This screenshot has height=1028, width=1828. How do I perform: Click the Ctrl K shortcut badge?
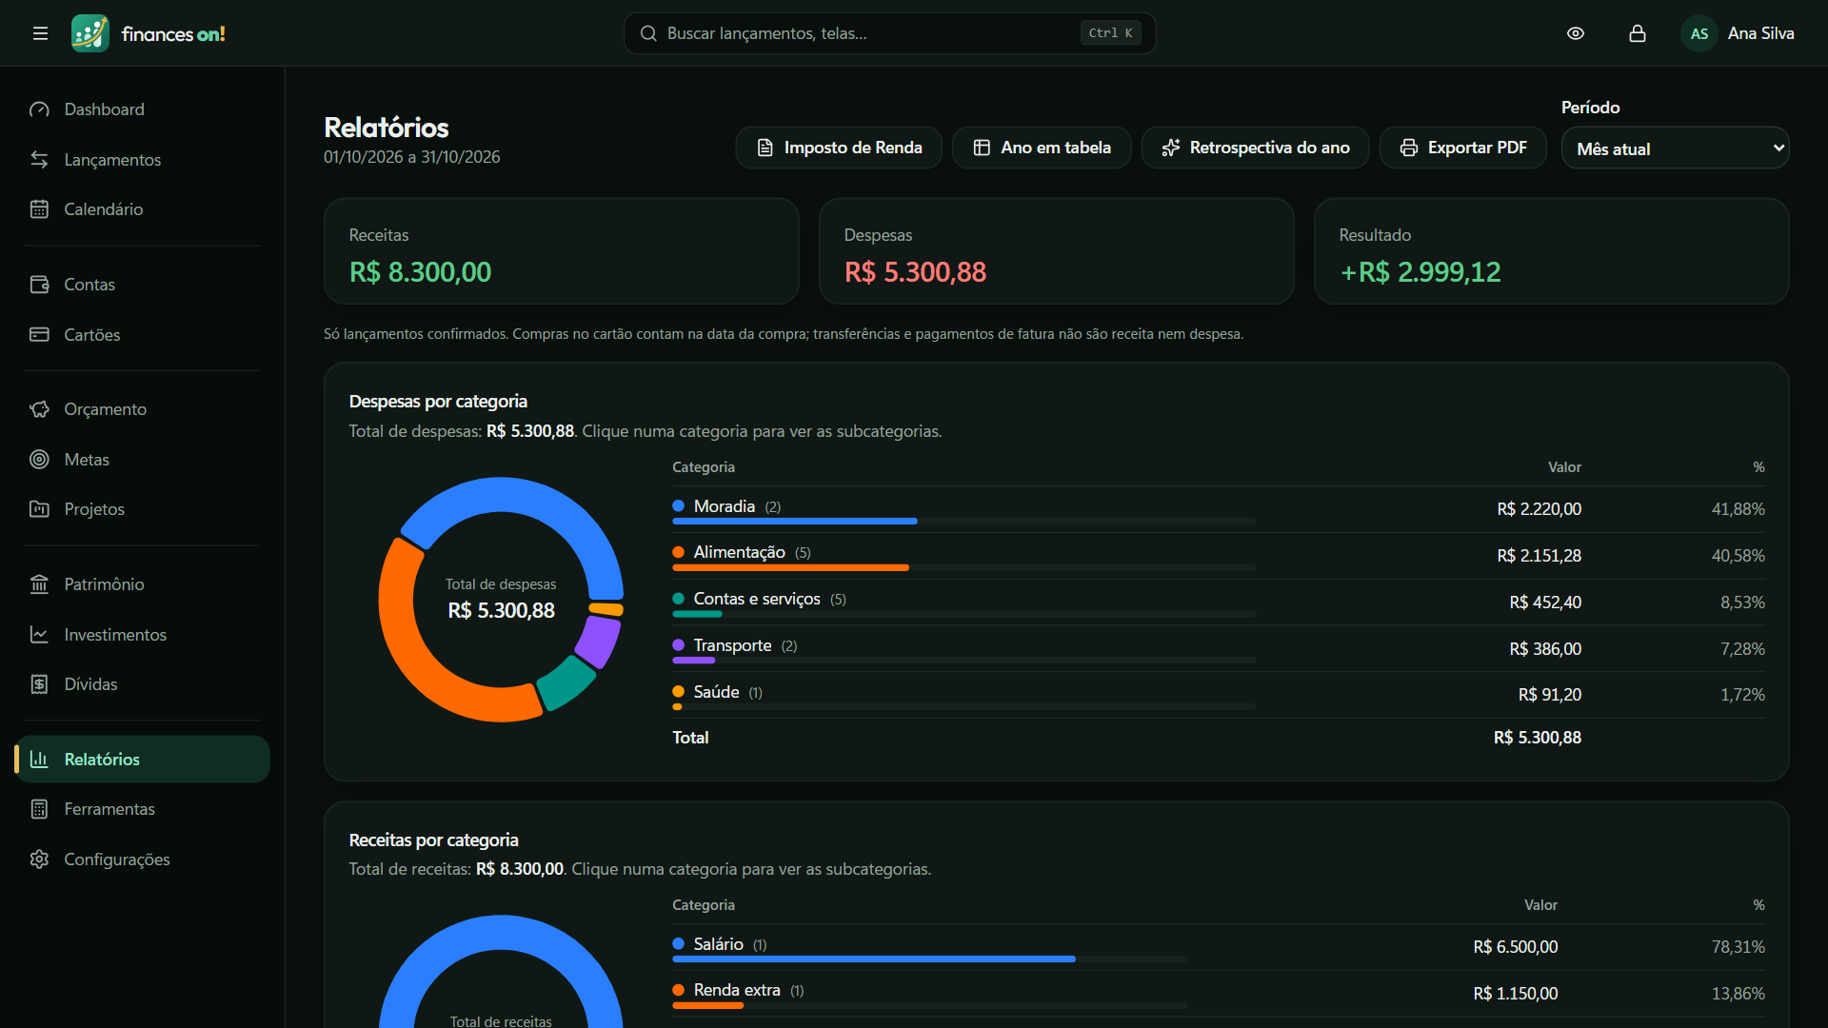(1110, 33)
